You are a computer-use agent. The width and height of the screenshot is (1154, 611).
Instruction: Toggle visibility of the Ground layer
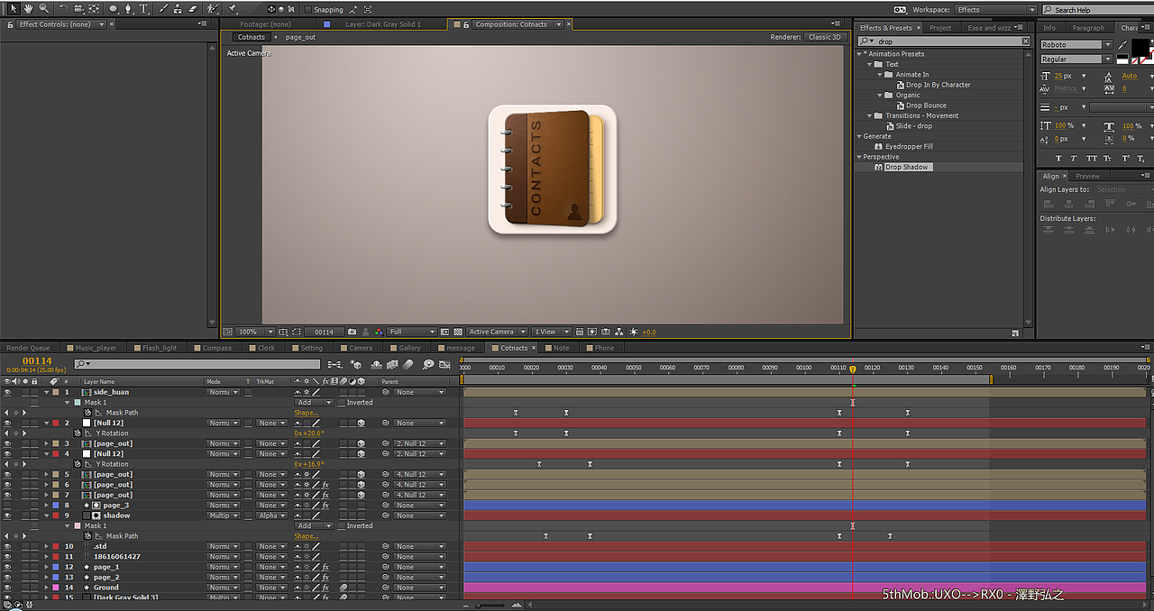point(7,588)
